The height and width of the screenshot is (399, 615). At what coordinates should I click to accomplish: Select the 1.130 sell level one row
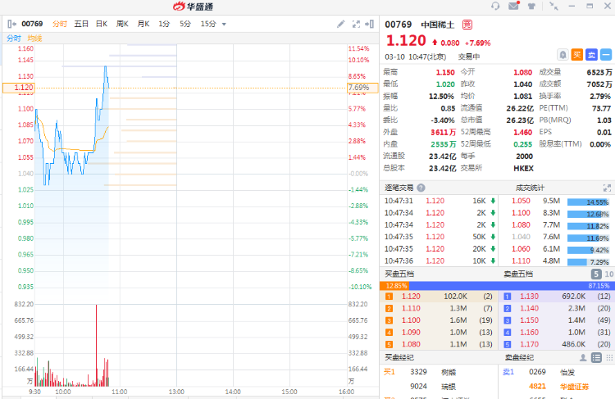click(x=556, y=296)
